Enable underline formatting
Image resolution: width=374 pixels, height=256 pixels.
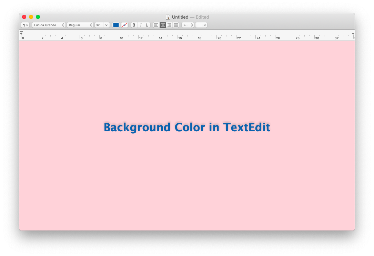click(147, 25)
